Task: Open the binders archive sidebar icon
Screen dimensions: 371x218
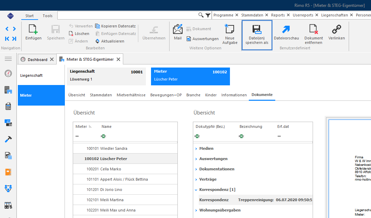Action: tap(8, 205)
